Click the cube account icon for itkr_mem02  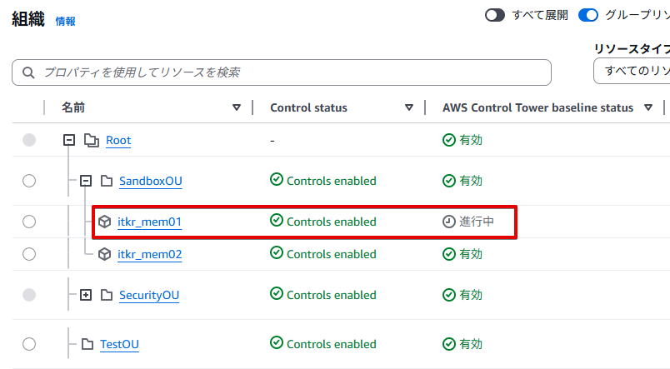point(105,254)
